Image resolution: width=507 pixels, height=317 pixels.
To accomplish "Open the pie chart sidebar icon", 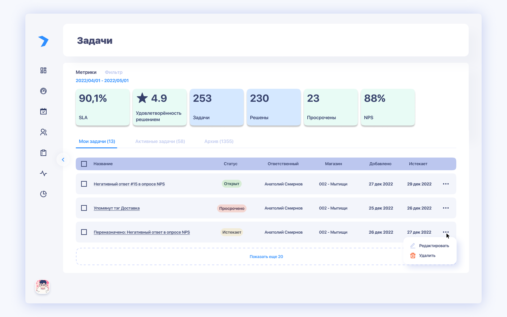I will tap(43, 194).
